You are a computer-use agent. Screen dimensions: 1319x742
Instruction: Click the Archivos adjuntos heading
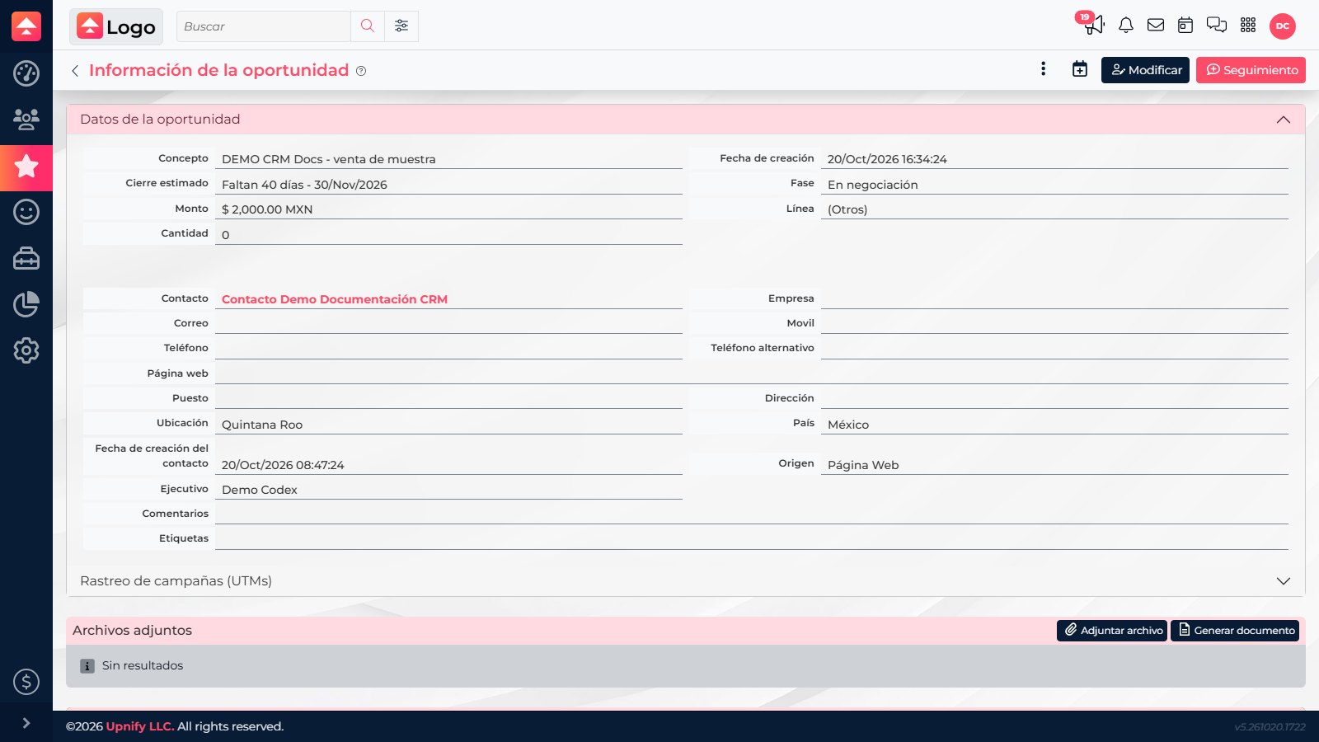click(132, 631)
